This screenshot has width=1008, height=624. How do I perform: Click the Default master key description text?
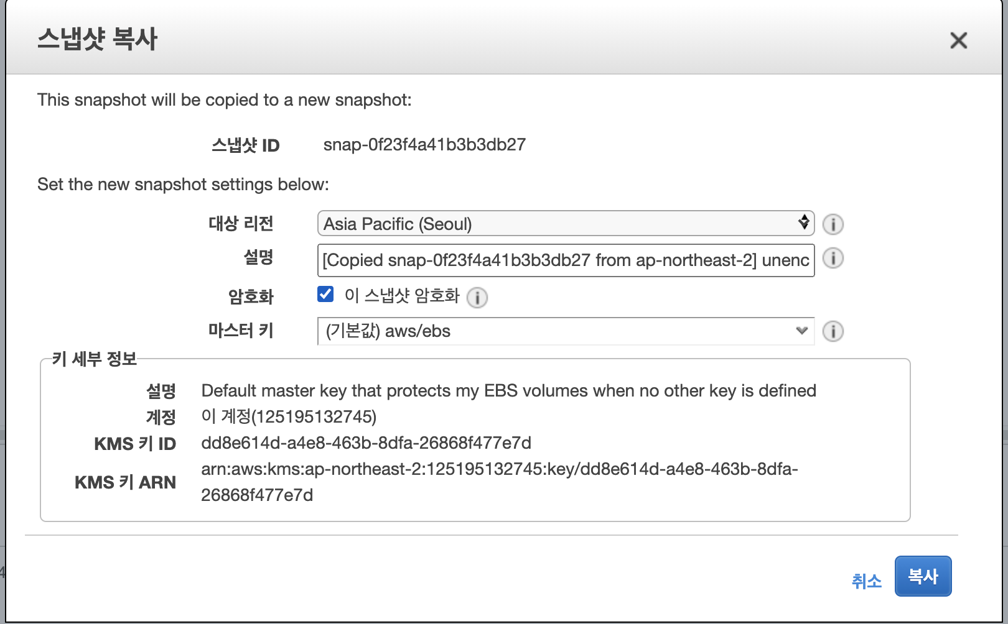pos(508,391)
